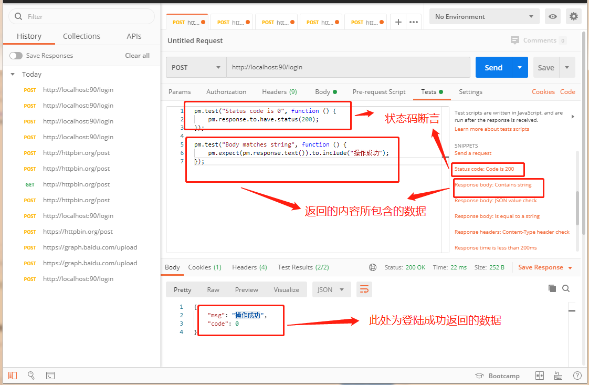The width and height of the screenshot is (589, 385).
Task: Open new request tab with plus icon
Action: click(398, 22)
